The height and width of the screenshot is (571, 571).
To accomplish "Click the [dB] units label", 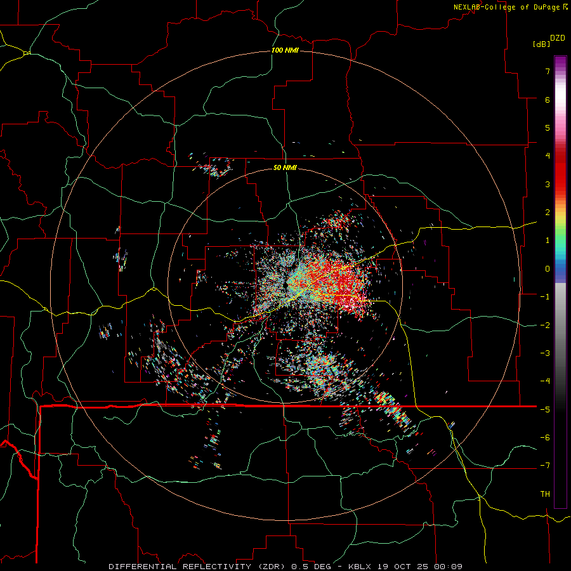I will (x=542, y=44).
